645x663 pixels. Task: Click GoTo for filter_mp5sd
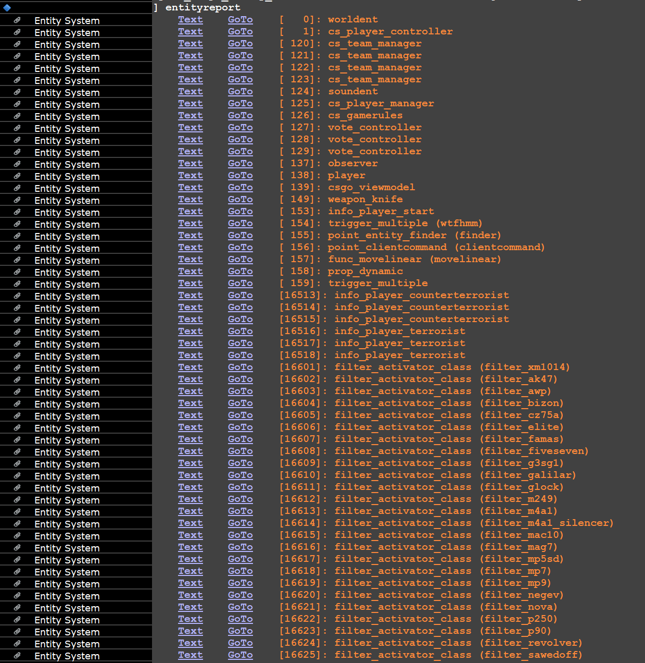coord(240,559)
